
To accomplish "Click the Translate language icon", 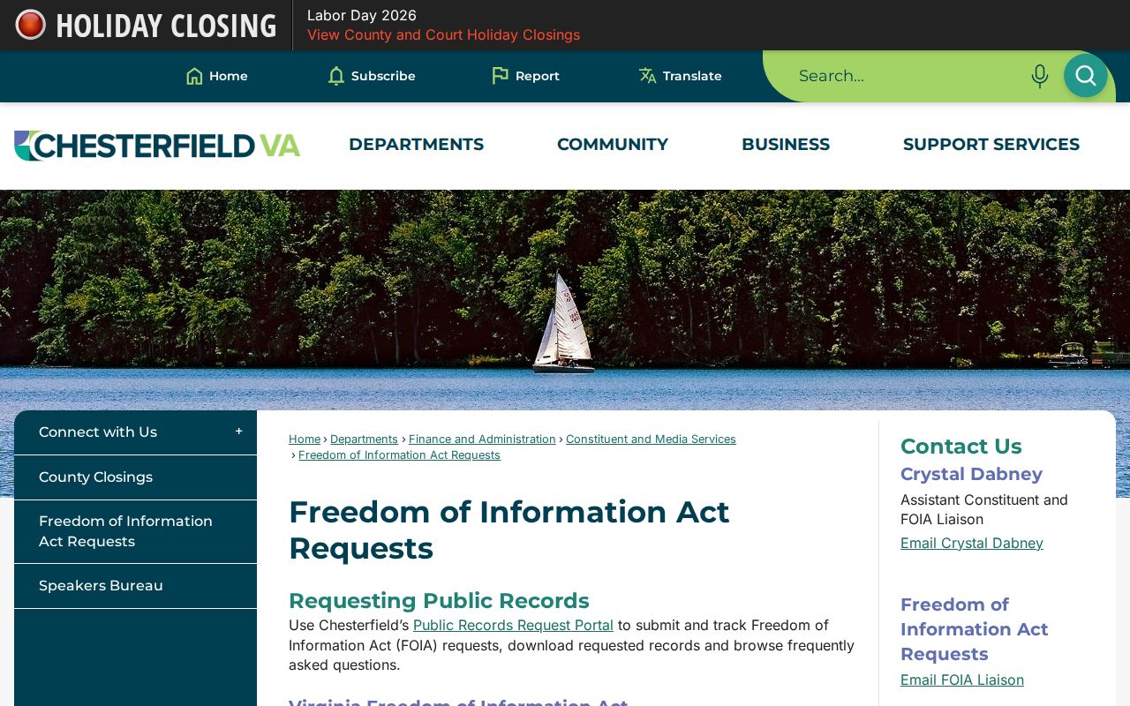I will (648, 76).
